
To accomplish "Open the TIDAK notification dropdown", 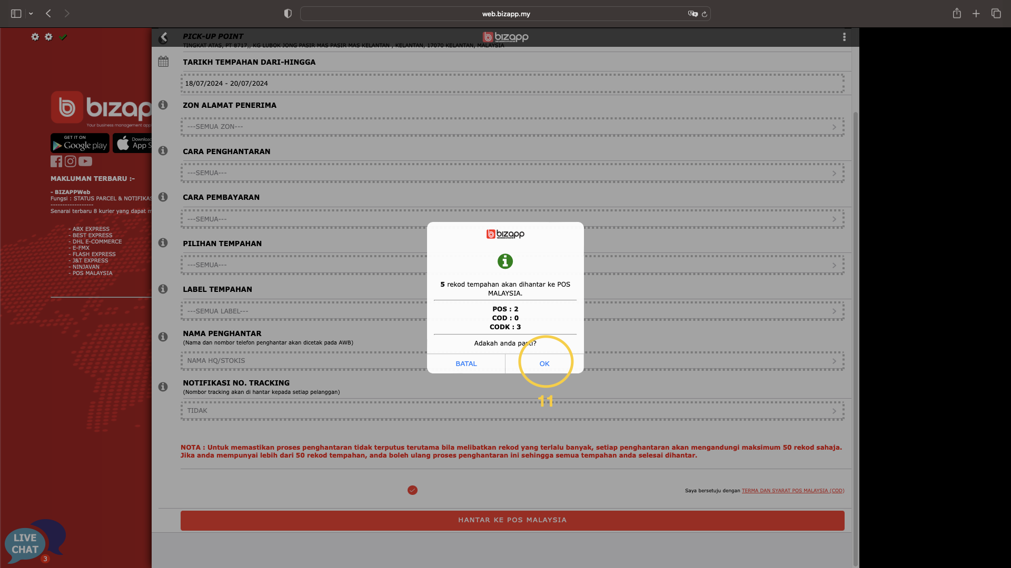I will [x=512, y=411].
